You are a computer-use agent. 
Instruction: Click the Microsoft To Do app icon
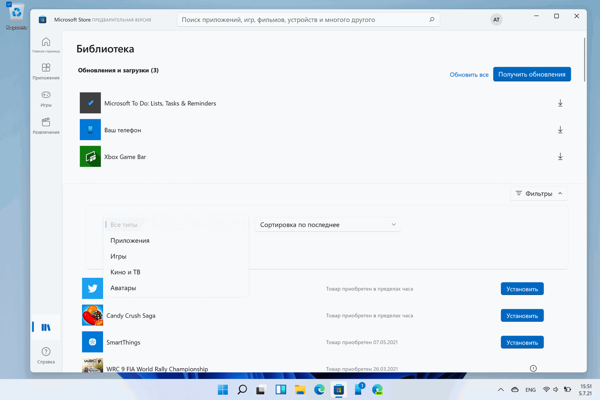(x=90, y=103)
